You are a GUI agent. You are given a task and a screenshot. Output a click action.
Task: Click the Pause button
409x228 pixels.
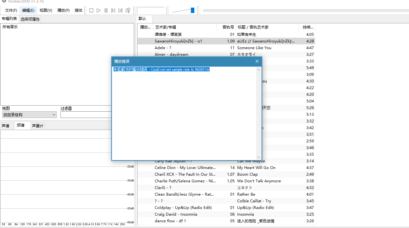pyautogui.click(x=106, y=10)
